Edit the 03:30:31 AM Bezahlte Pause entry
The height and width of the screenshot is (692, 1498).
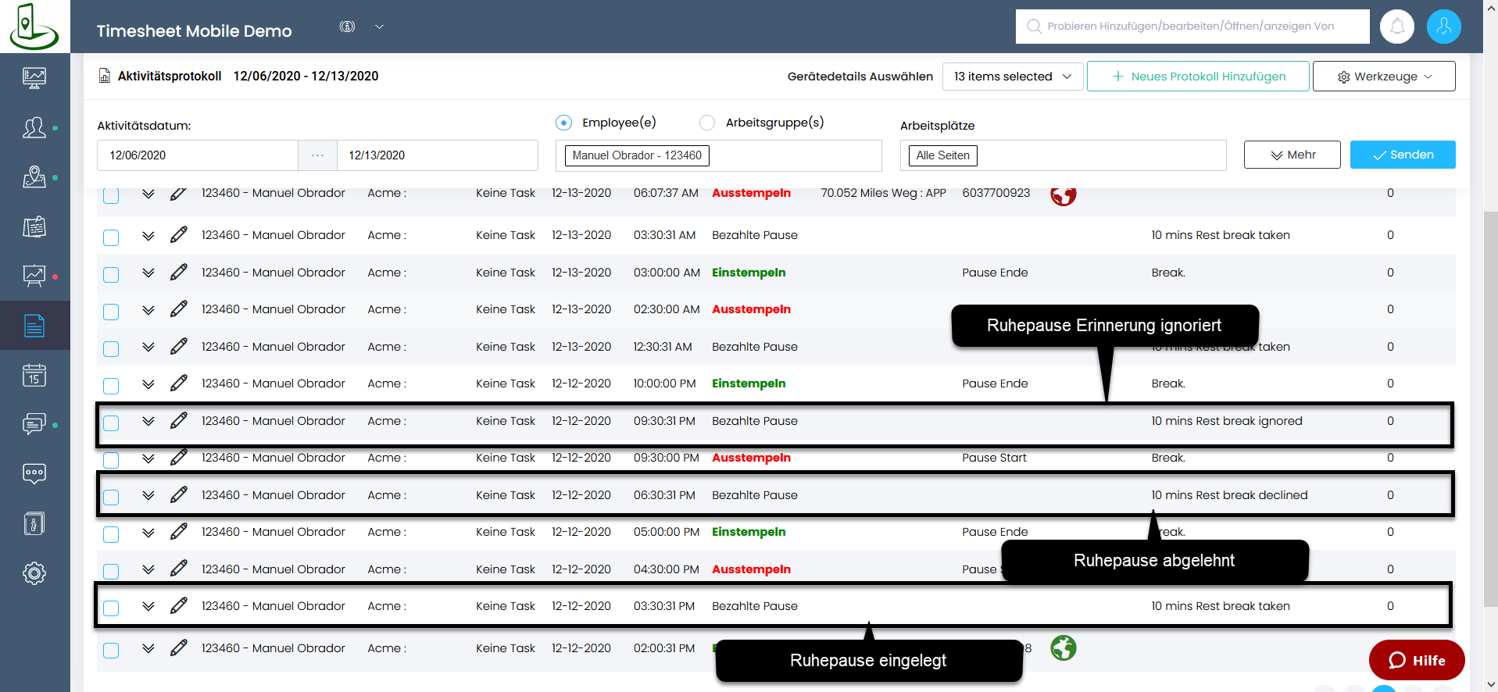point(179,234)
